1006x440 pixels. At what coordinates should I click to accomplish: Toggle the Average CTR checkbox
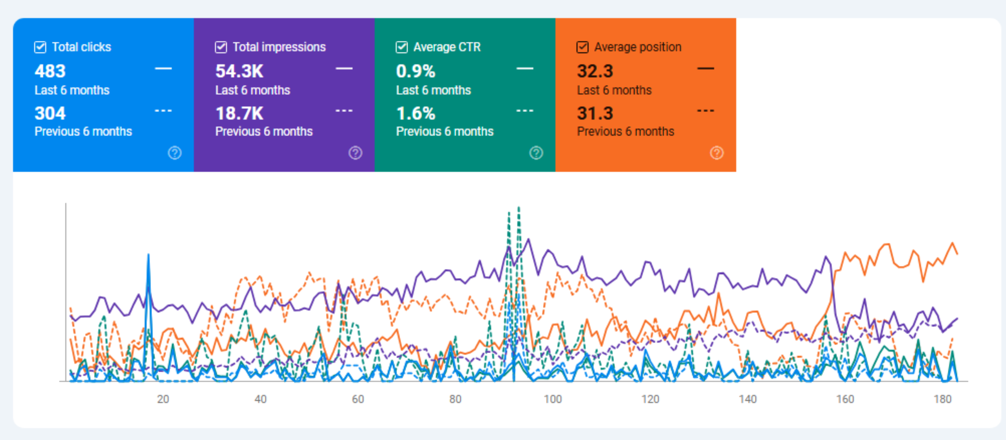(401, 47)
